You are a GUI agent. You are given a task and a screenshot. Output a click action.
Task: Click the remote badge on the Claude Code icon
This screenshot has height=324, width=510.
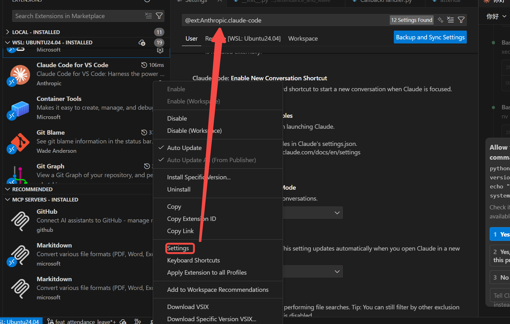[12, 82]
